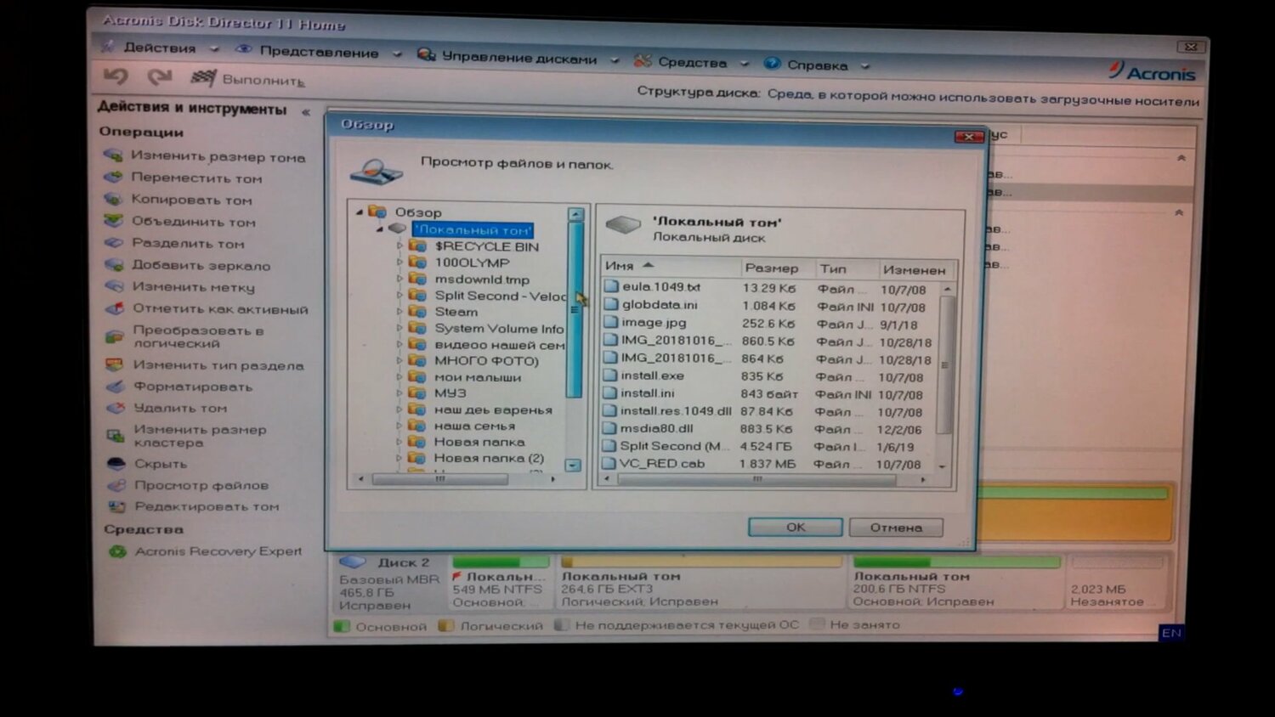Select Преобразовать в логический operation

point(186,336)
